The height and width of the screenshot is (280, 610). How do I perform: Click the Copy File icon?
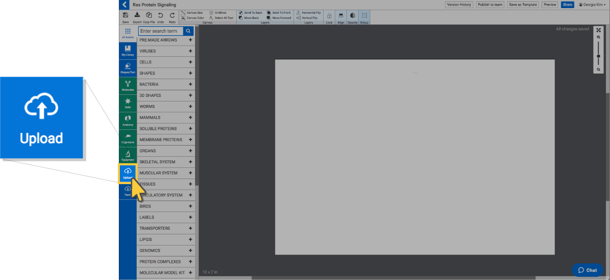[x=149, y=18]
